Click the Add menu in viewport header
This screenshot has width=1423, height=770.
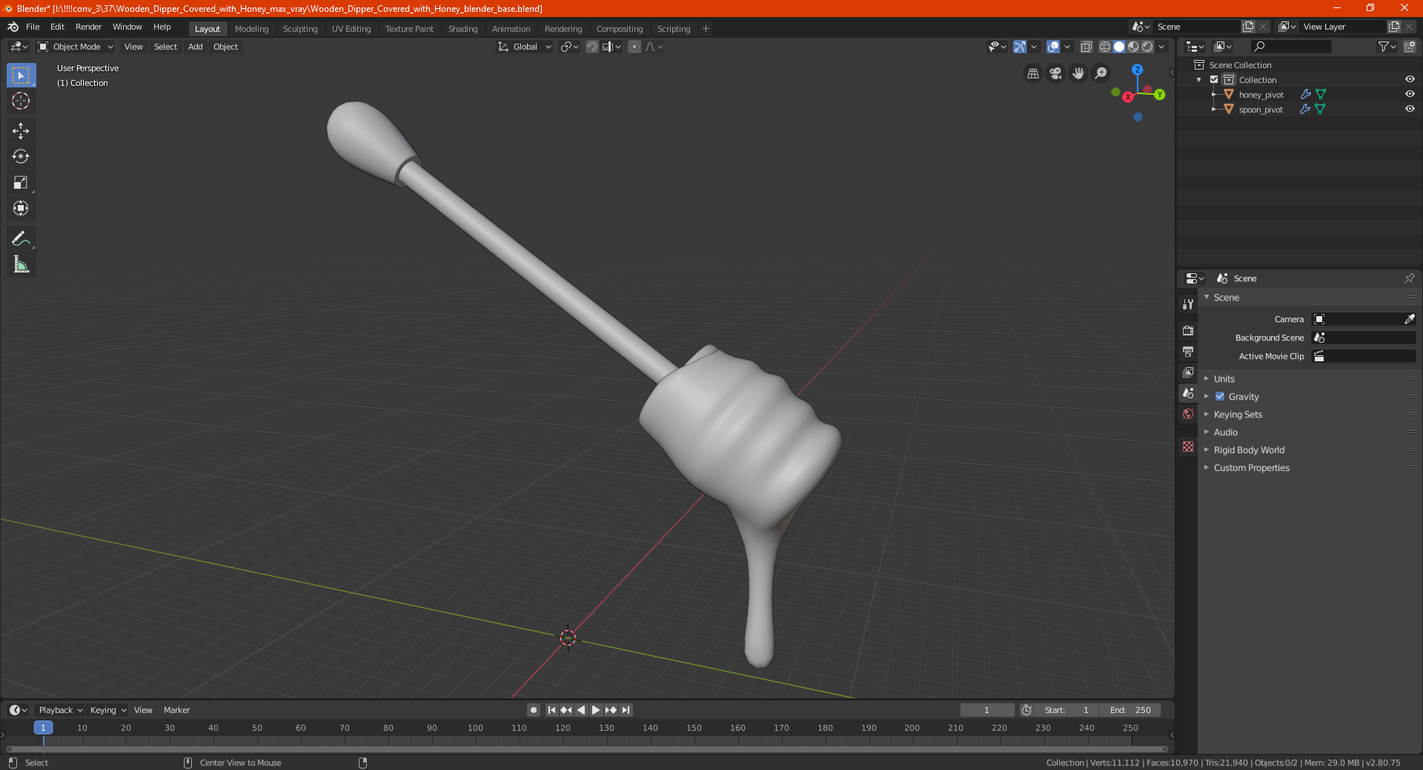tap(195, 47)
